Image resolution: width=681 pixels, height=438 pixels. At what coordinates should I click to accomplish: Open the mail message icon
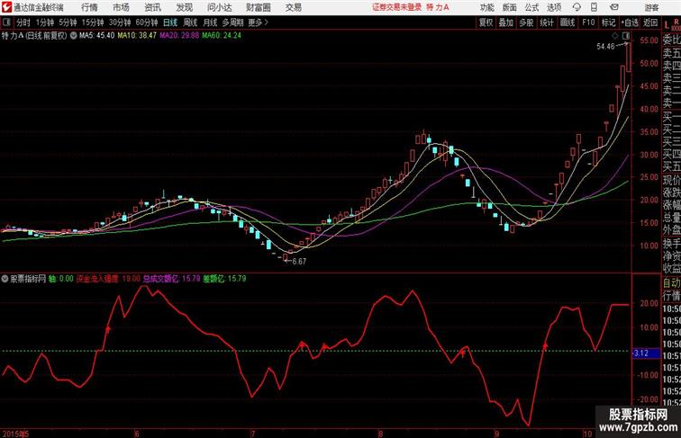pyautogui.click(x=614, y=7)
